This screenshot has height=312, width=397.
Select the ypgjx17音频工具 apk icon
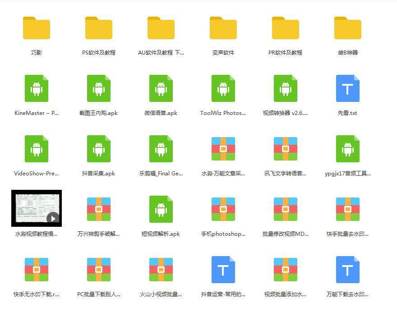348,149
